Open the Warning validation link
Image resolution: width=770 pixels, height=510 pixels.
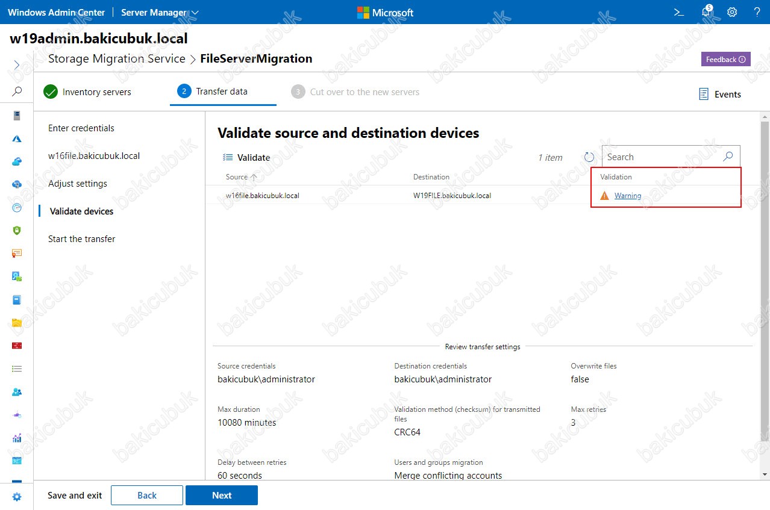point(628,196)
